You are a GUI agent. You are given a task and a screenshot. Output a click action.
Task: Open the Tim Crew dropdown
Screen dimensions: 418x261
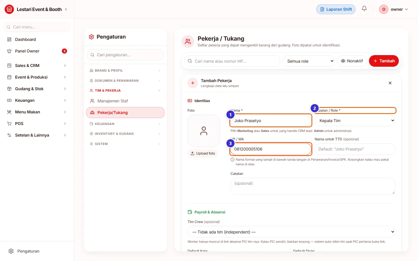[x=291, y=232]
